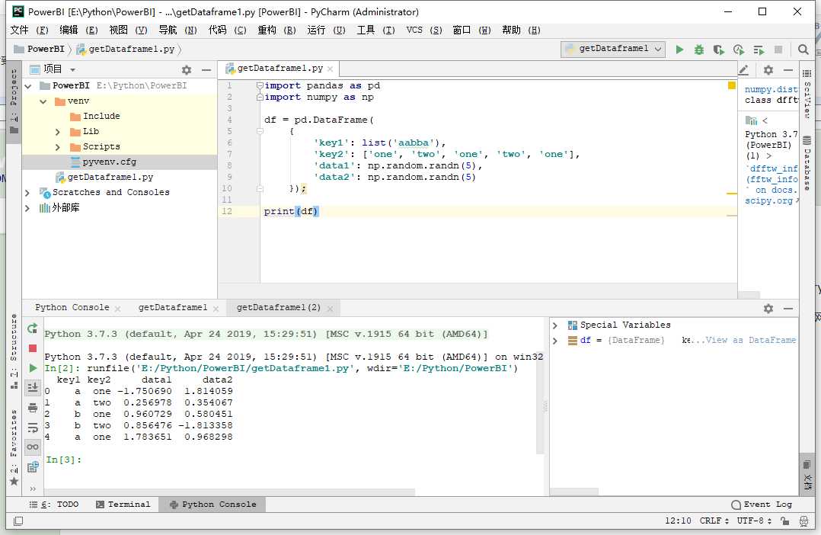This screenshot has height=535, width=821.
Task: Expand the Lib folder in project tree
Action: point(58,132)
